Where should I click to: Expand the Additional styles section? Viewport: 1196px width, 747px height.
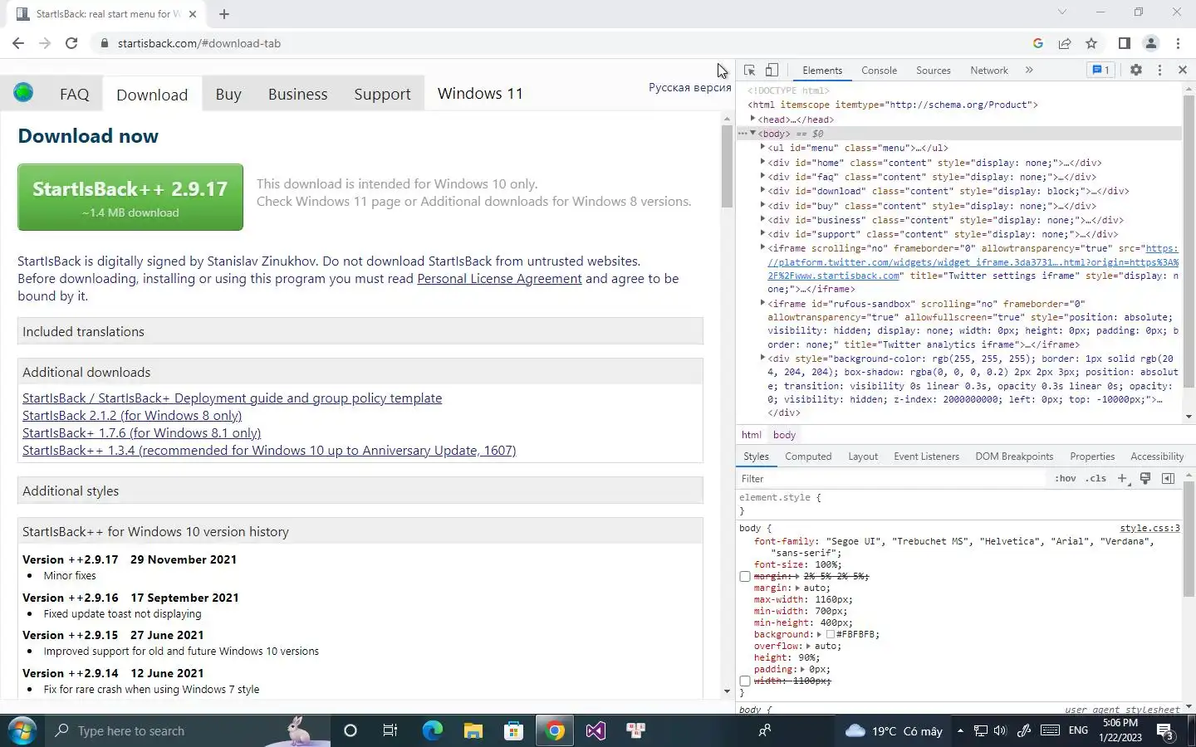pos(360,491)
